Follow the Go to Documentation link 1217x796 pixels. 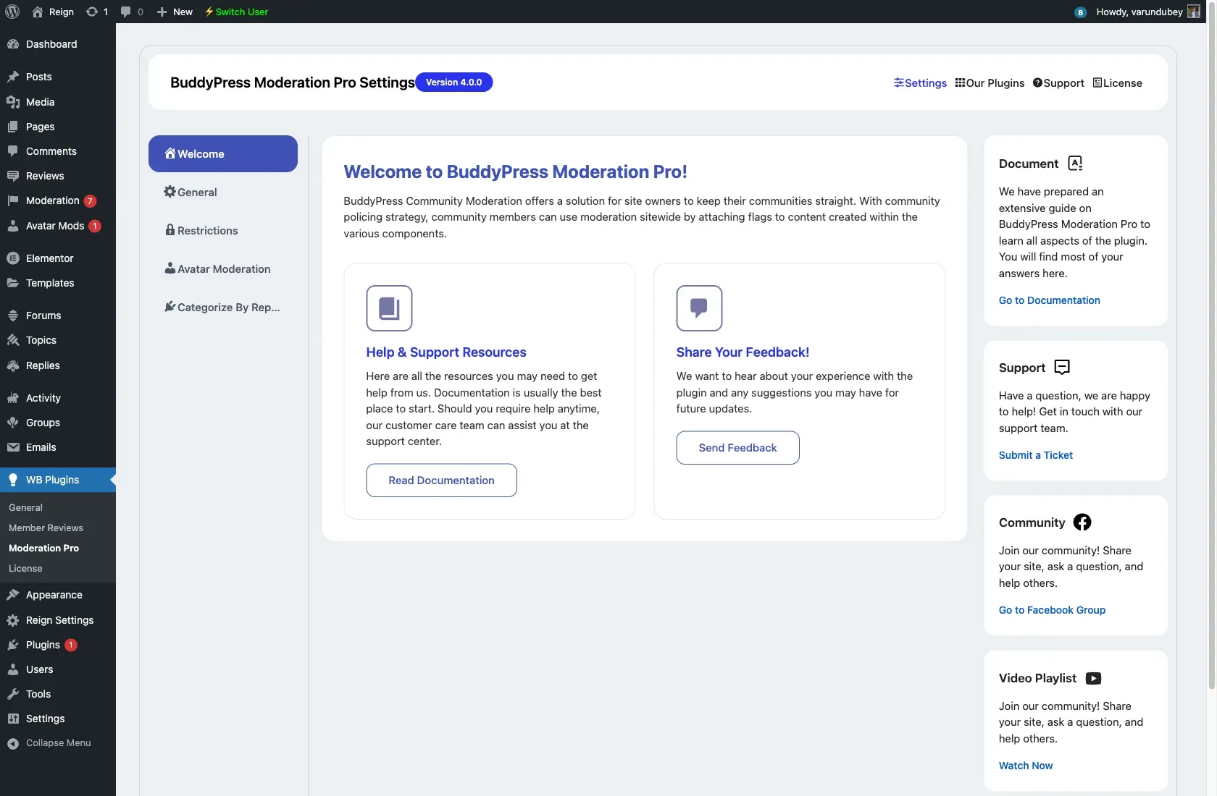pos(1049,300)
